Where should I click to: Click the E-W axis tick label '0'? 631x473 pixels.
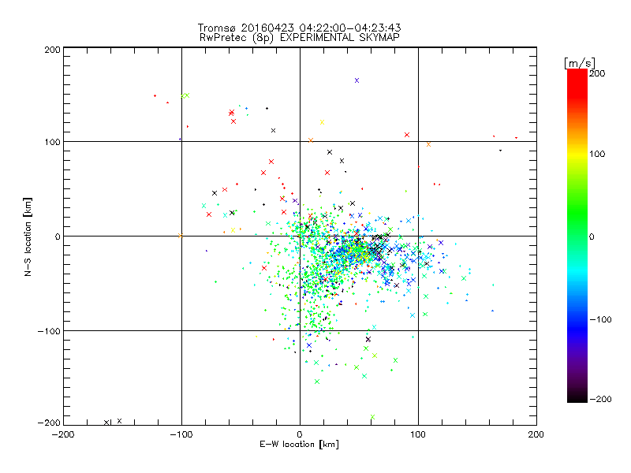tap(300, 434)
